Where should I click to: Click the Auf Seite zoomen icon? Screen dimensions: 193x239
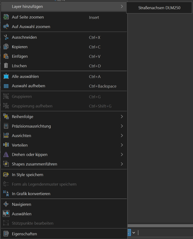click(x=6, y=17)
